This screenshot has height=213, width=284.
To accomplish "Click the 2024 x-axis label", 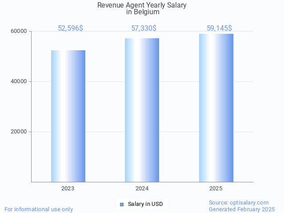I will point(142,189).
